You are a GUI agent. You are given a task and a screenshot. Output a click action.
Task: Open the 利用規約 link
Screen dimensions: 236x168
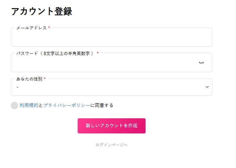[x=29, y=106]
